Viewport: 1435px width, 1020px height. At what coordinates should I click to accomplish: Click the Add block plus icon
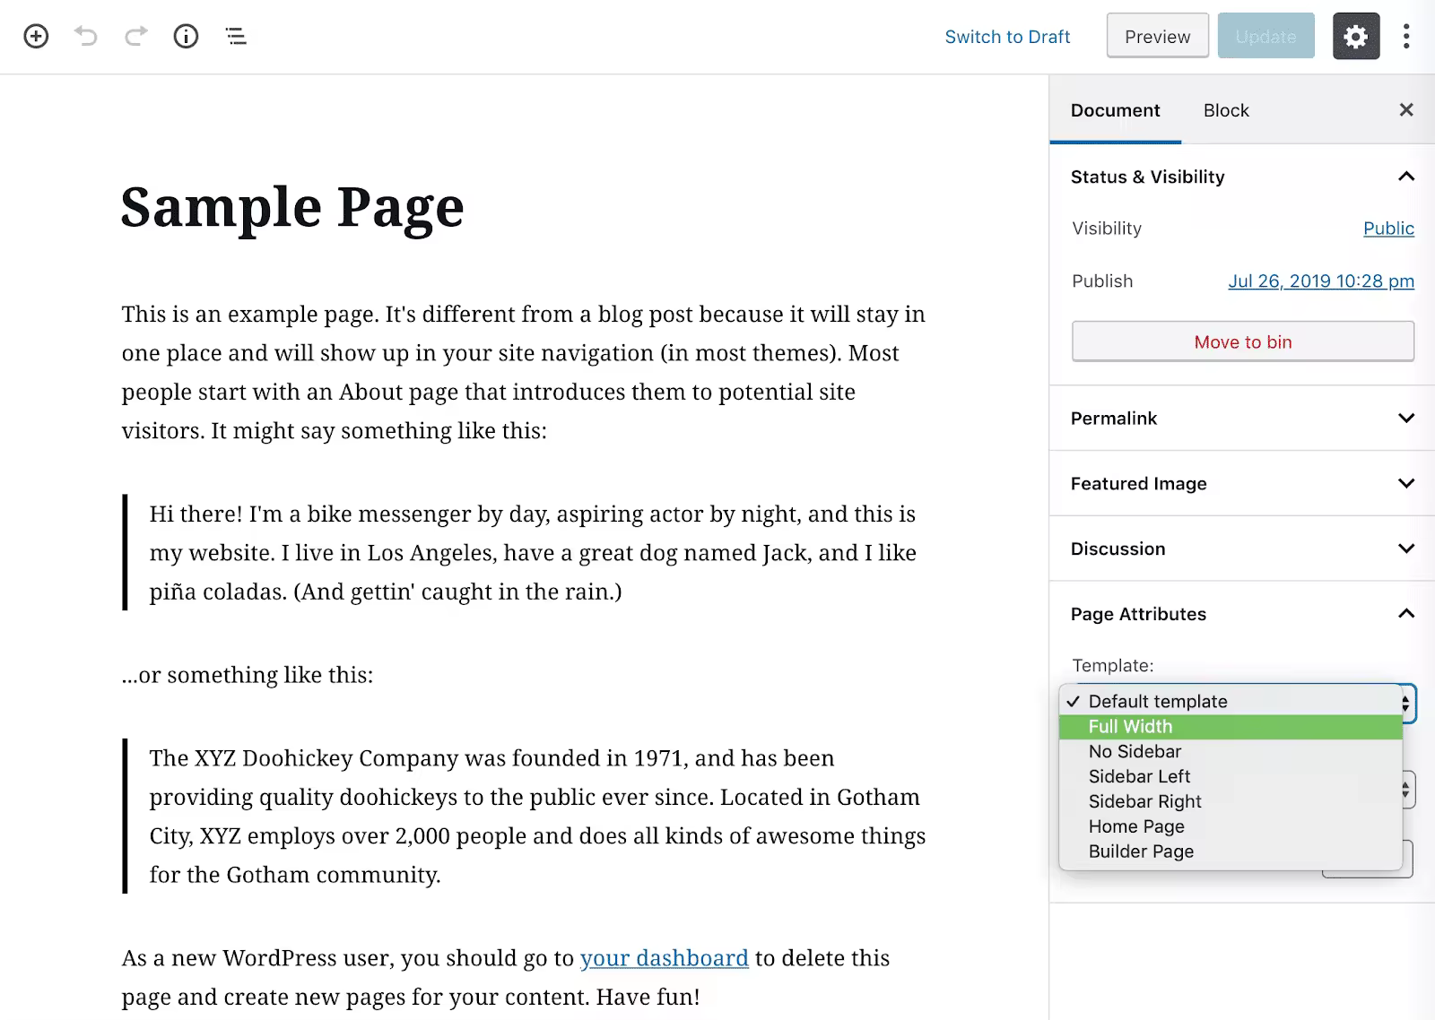(36, 37)
